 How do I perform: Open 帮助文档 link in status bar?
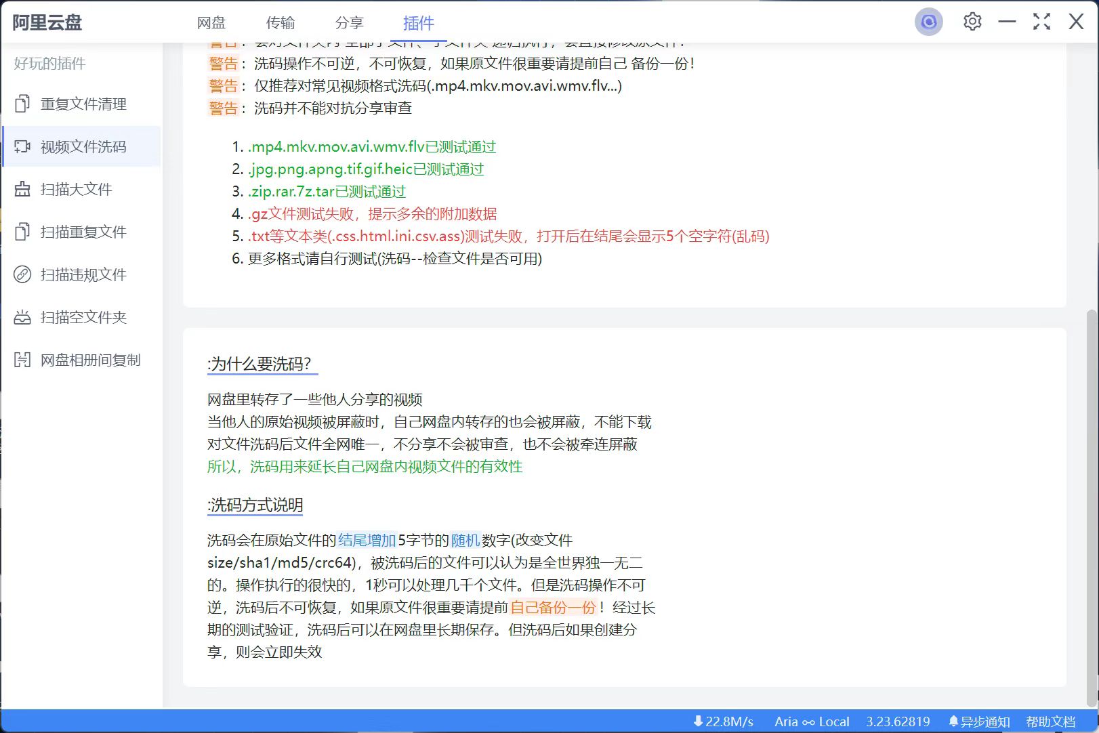(1051, 721)
